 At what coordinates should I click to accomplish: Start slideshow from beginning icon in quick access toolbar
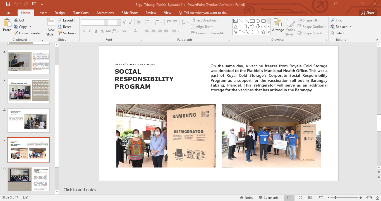coord(34,4)
